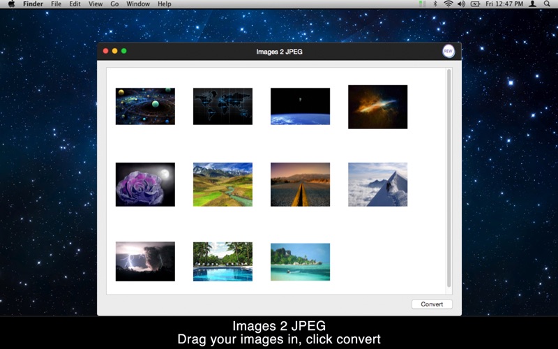Zoom the Images 2 JPEG window
This screenshot has height=349, width=558.
click(x=124, y=51)
